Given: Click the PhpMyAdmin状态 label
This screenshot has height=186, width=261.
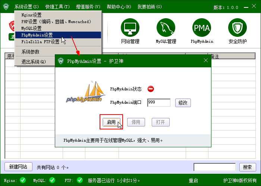Looking at the screenshot, I should click(x=126, y=89).
